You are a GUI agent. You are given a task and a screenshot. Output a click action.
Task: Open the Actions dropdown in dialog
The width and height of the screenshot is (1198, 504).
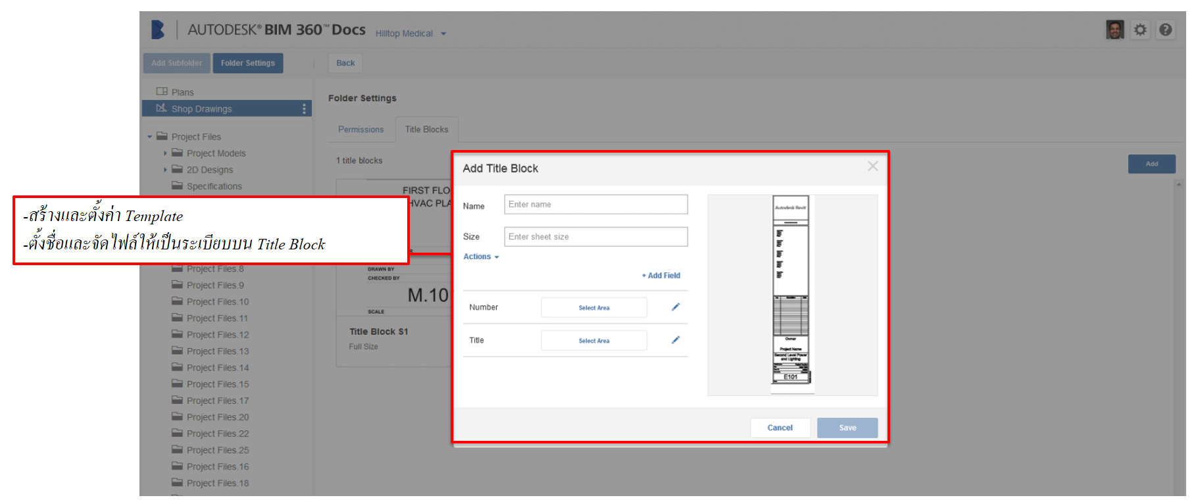tap(481, 257)
